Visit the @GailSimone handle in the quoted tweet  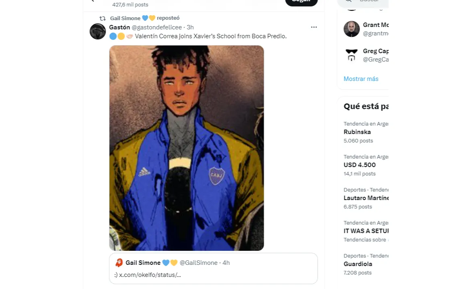(x=198, y=262)
